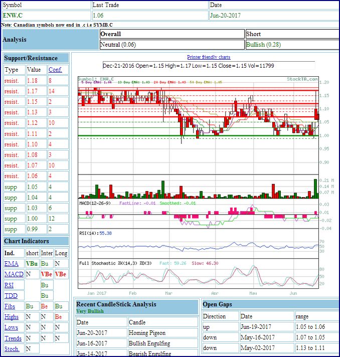
Task: Click the 'Support/Resistance' panel header
Action: pos(36,58)
